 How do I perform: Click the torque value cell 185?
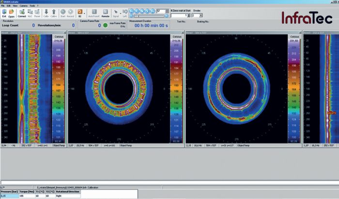tap(27, 196)
